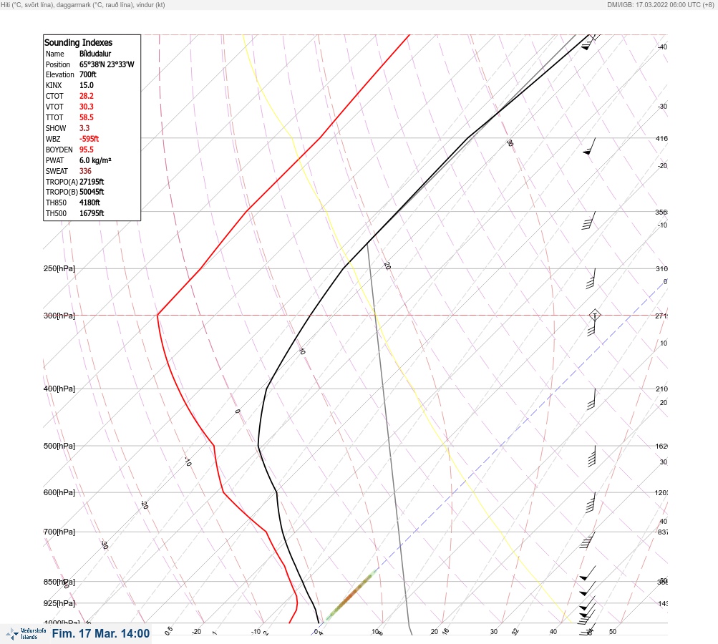718x644 pixels.
Task: Click the wind barb at the 250 hPa level
Action: tap(591, 279)
